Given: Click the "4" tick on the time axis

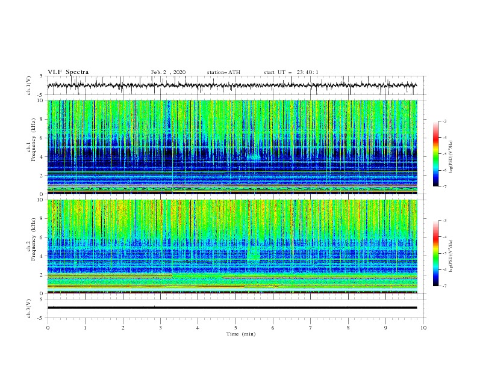Looking at the screenshot, I should (198, 328).
